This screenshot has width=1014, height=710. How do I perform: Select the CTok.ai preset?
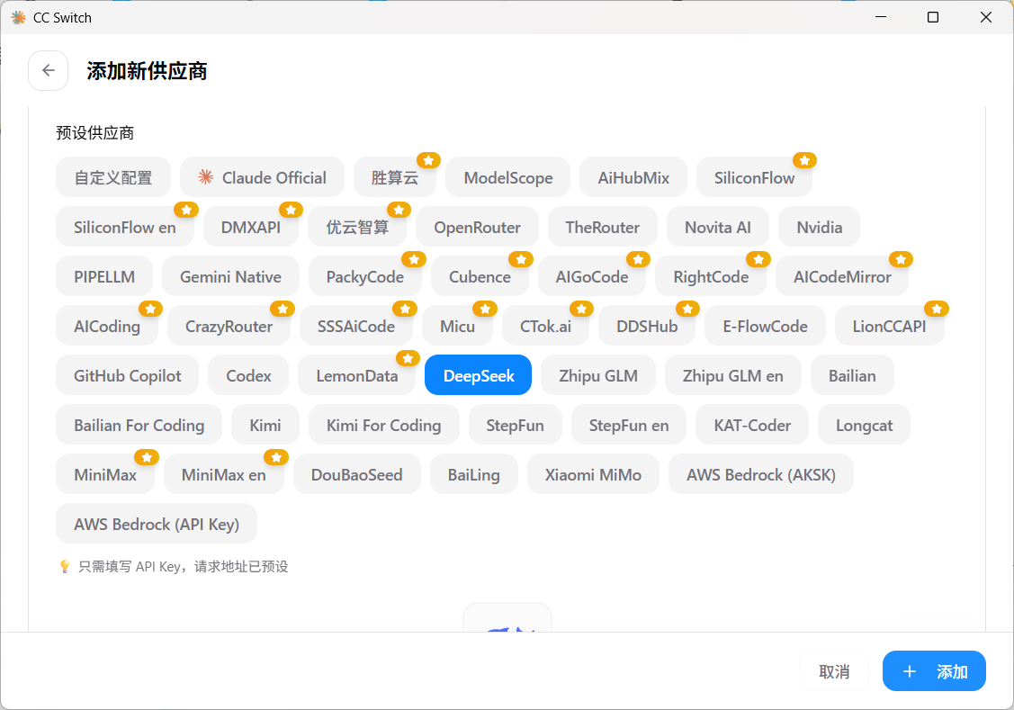click(546, 326)
